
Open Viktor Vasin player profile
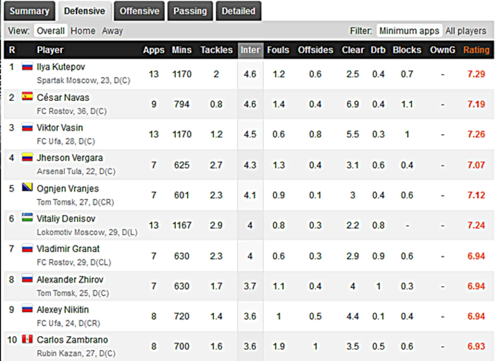tap(60, 128)
